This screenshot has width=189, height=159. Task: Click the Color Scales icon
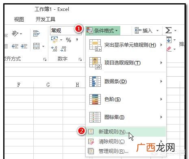[x=95, y=99]
